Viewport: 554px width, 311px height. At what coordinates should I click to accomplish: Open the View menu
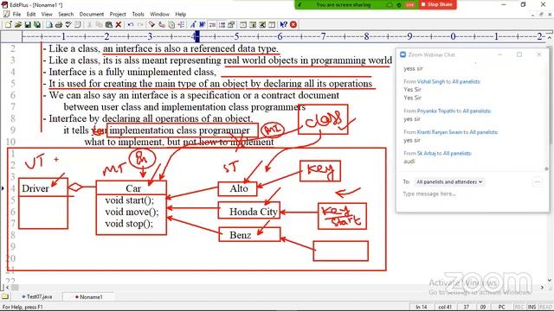[47, 14]
